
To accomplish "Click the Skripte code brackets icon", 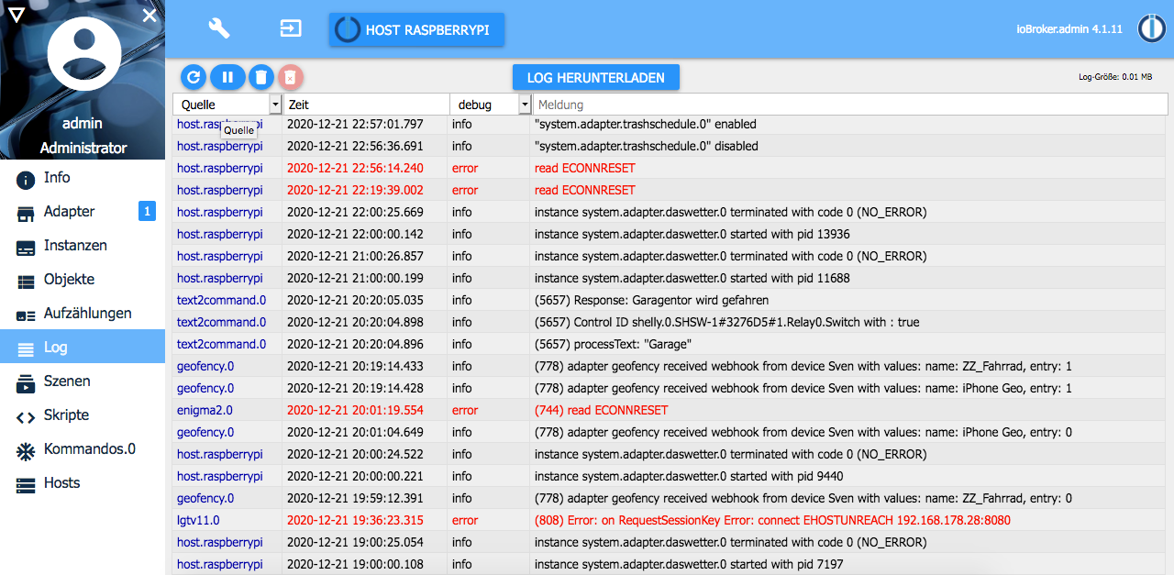I will pos(27,417).
